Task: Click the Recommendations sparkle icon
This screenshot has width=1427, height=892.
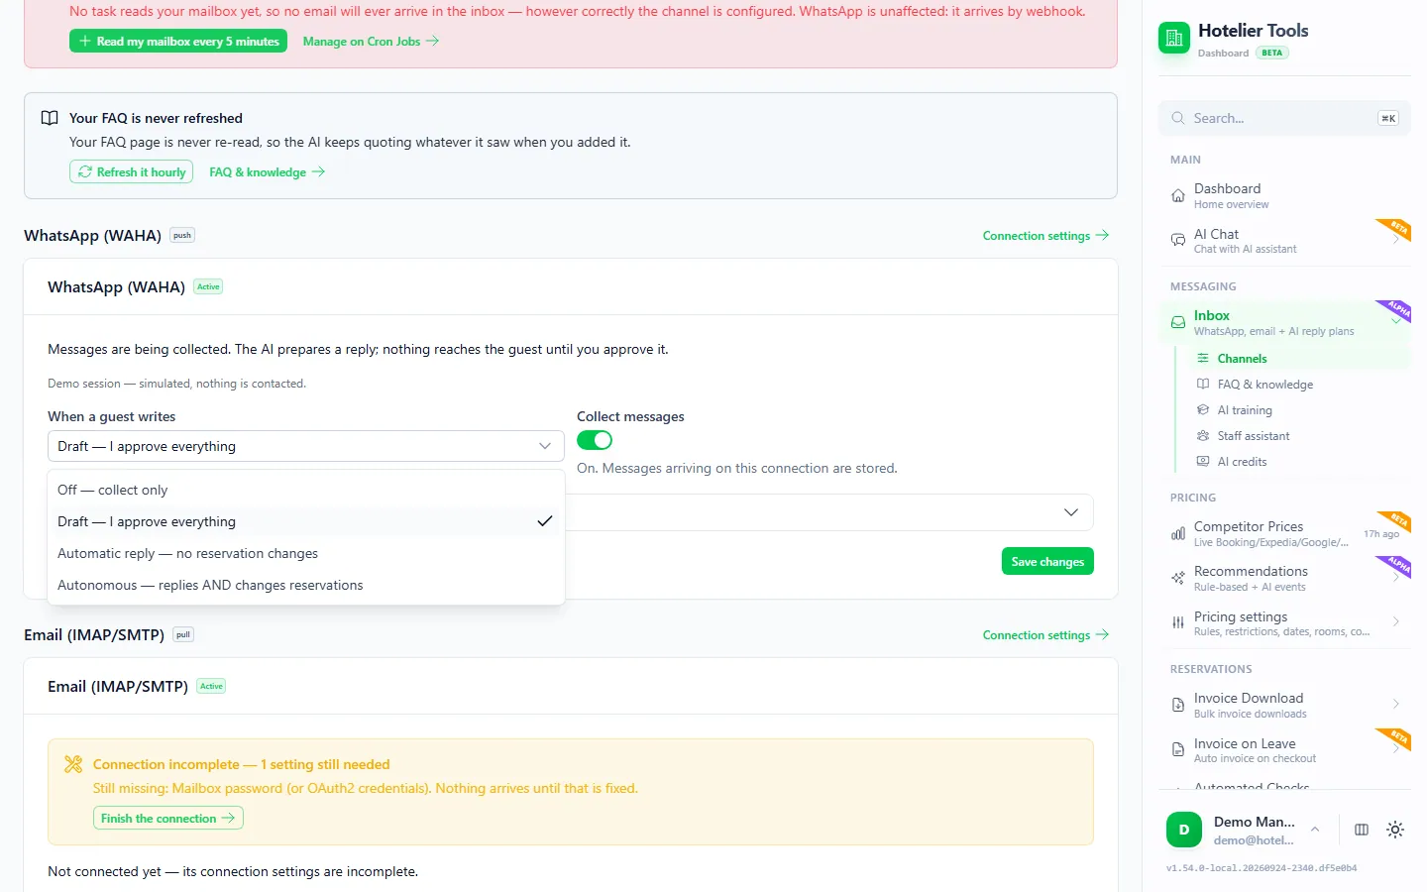Action: click(x=1178, y=578)
